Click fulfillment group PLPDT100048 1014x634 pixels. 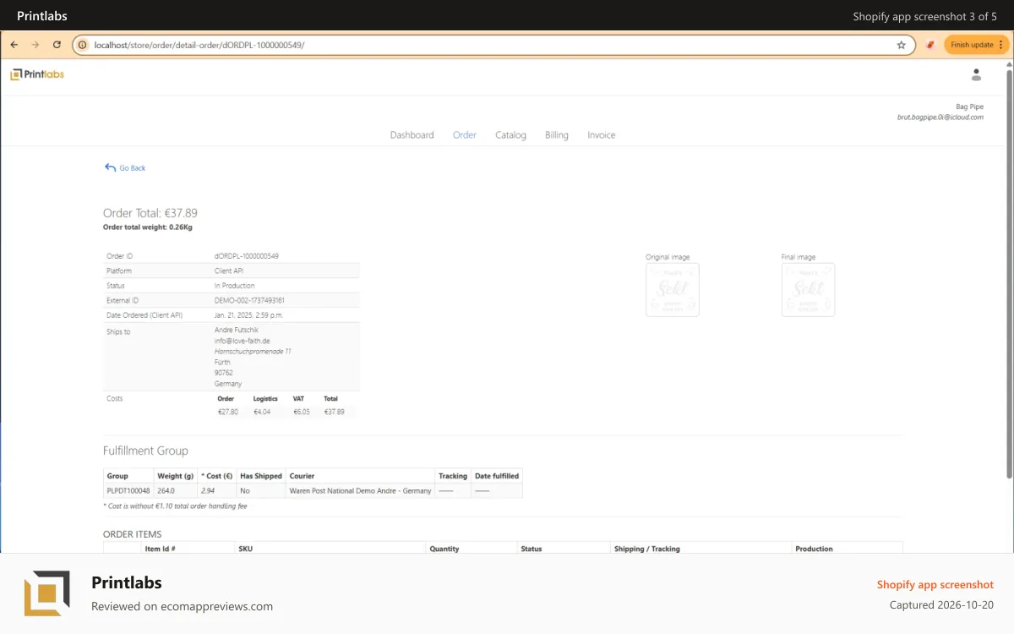128,490
